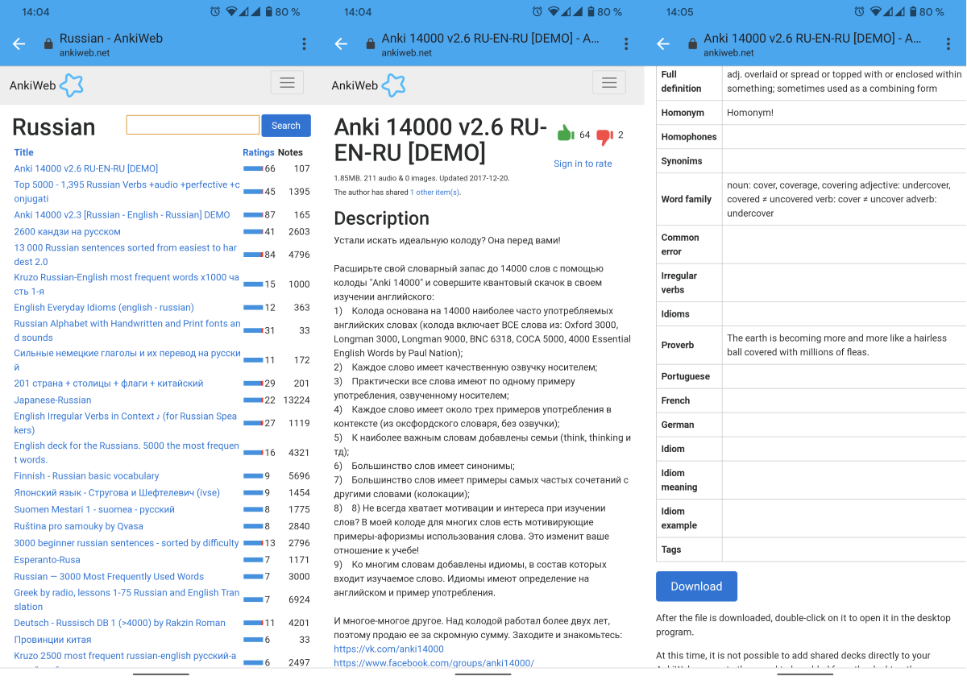
Task: Open English deck for the Russians link
Action: [127, 453]
